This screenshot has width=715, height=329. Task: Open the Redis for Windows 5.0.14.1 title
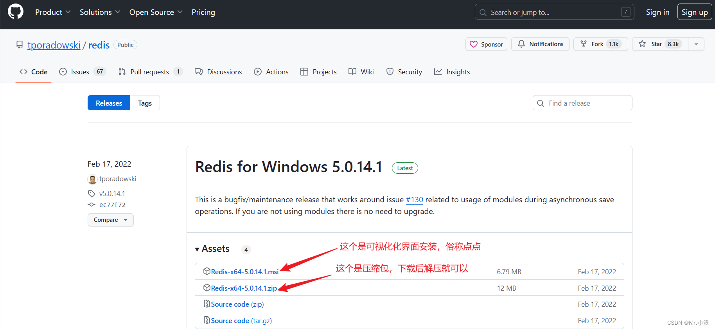(289, 167)
